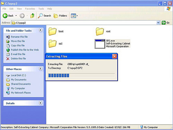Click Move this file link
The height and width of the screenshot is (130, 173).
[x=18, y=41]
